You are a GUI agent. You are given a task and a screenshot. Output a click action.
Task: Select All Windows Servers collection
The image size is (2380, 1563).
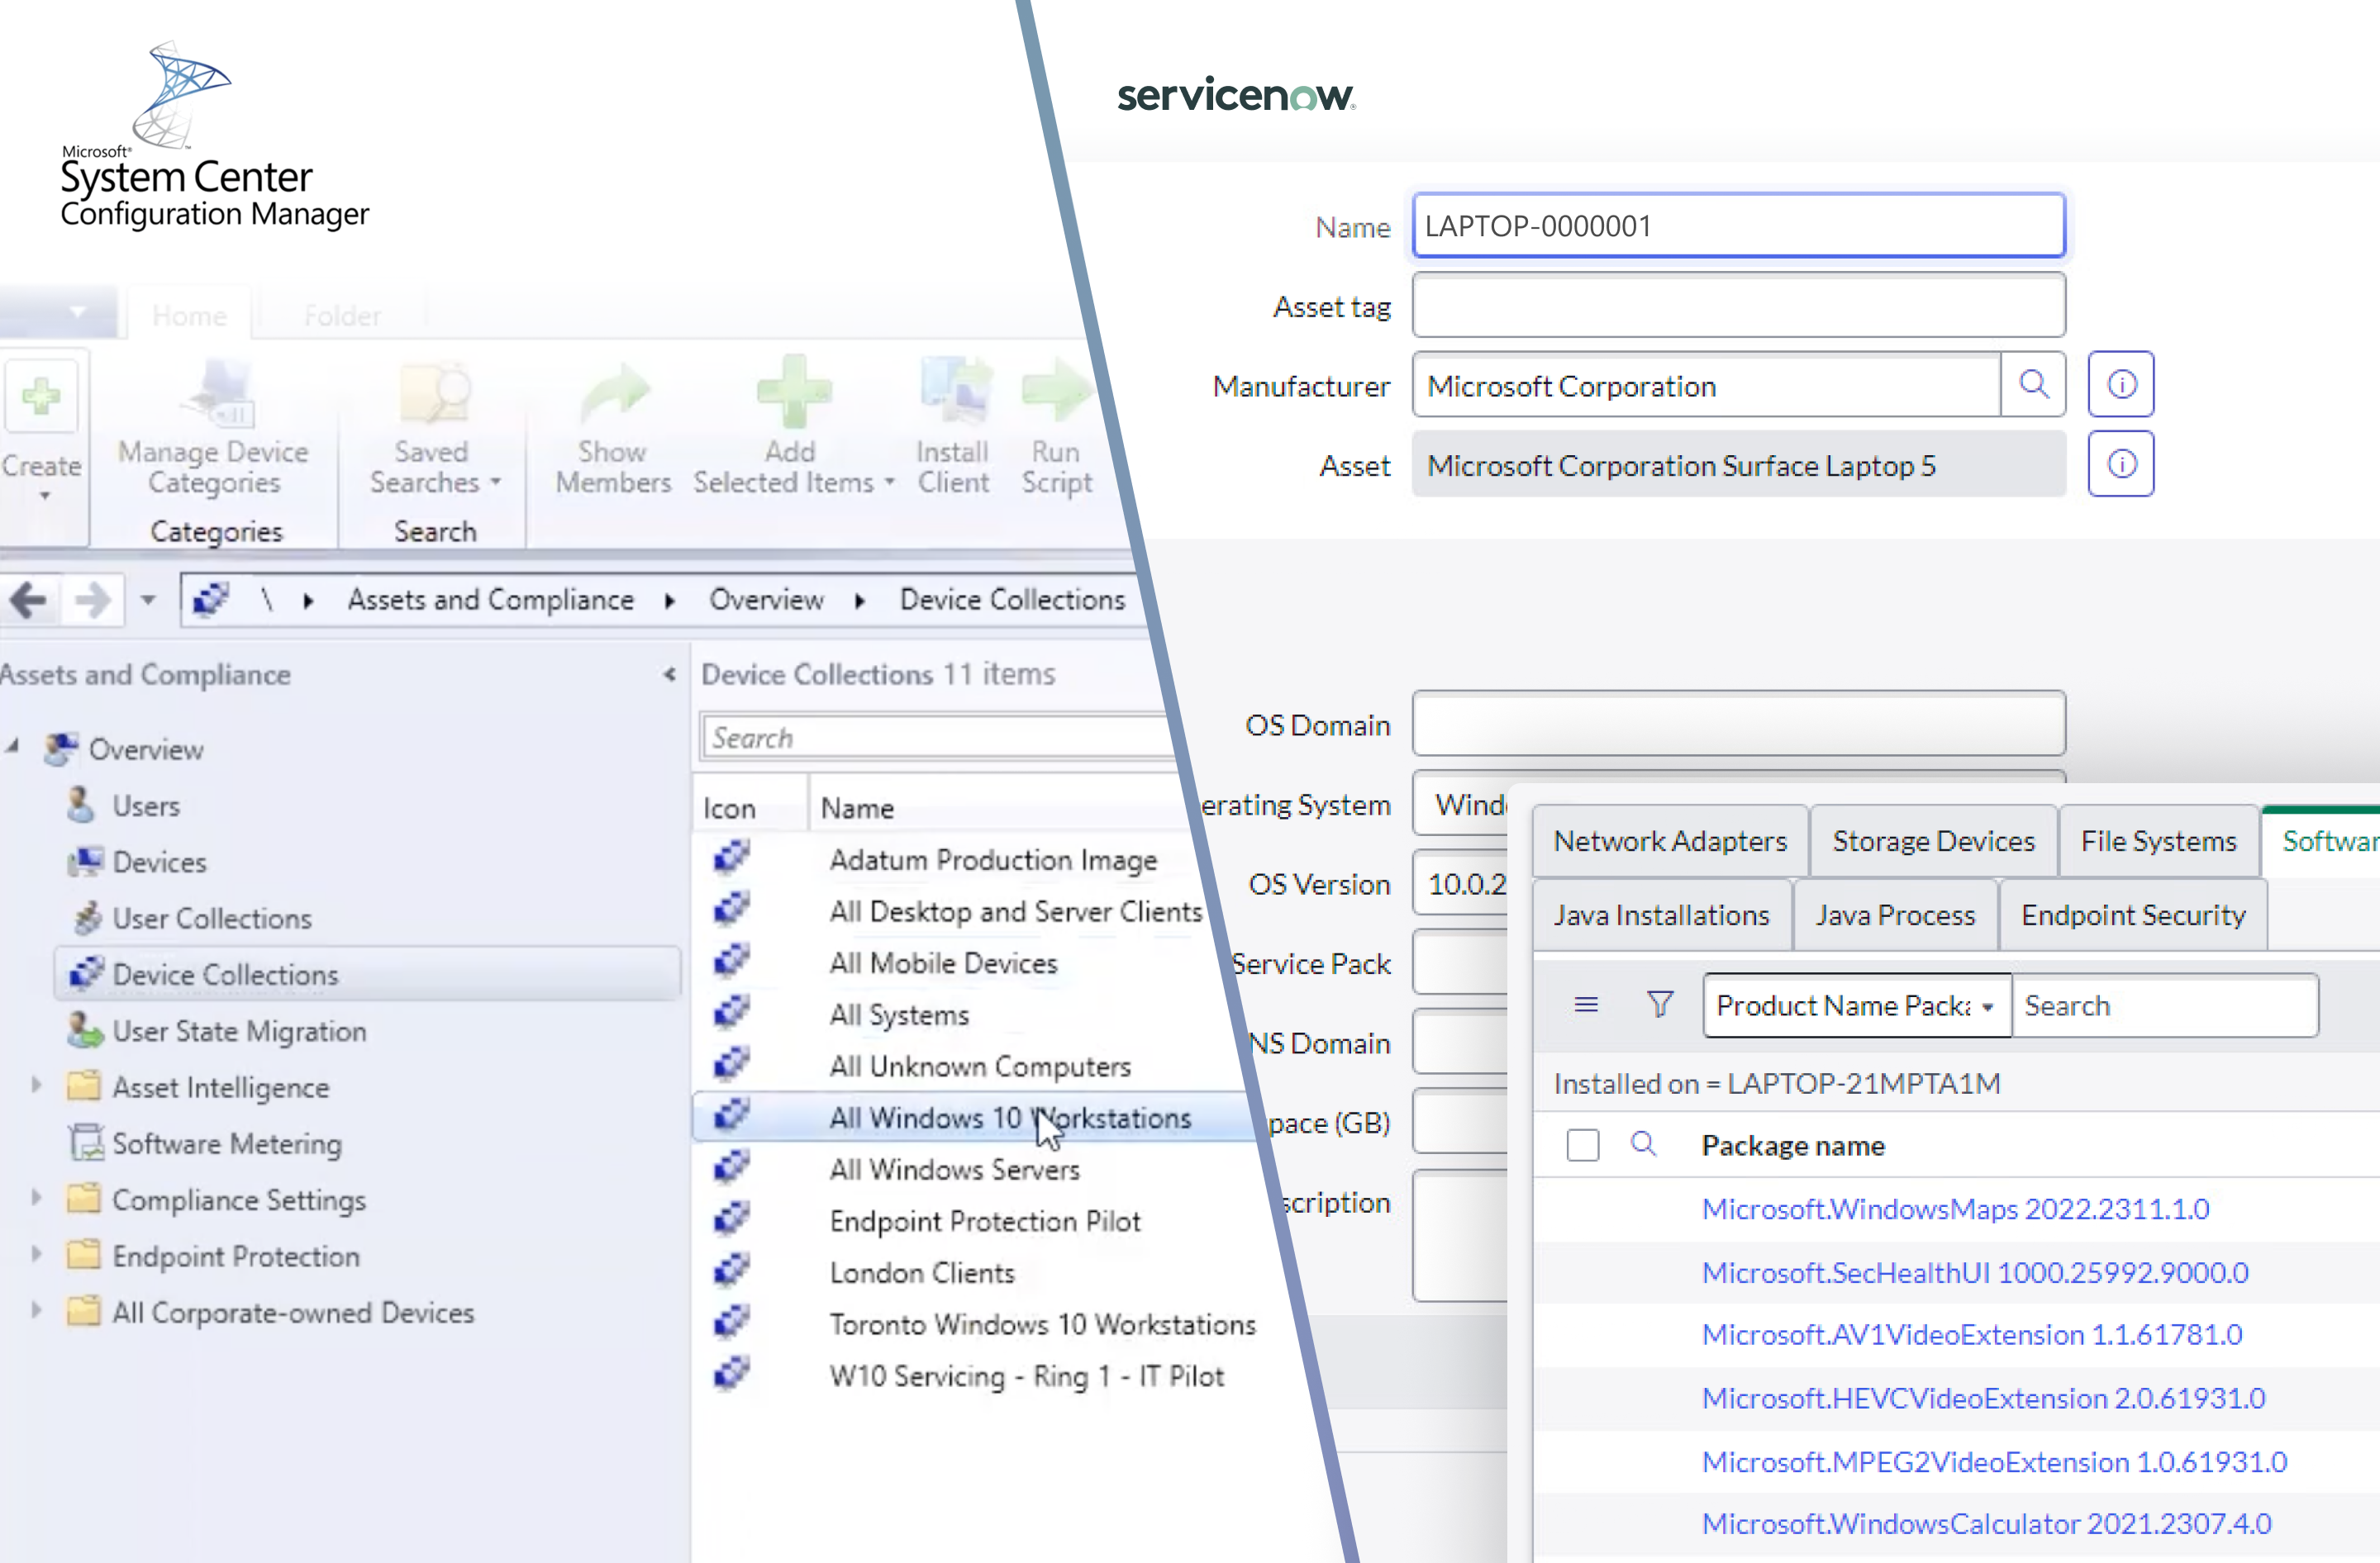point(954,1169)
